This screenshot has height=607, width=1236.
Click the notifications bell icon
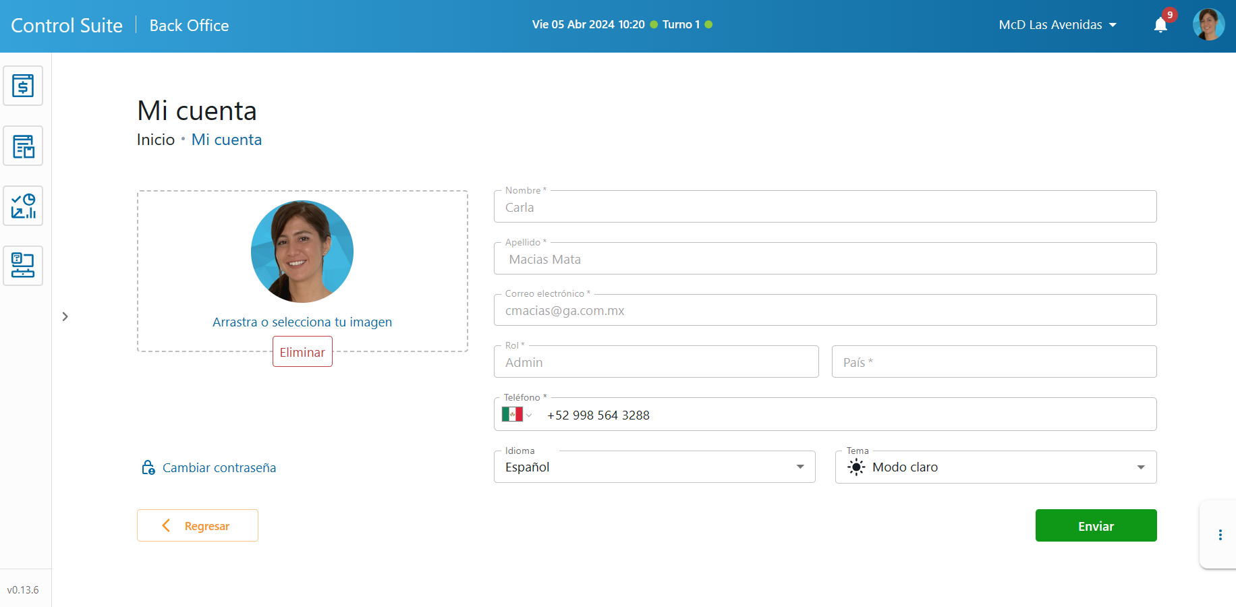tap(1160, 26)
